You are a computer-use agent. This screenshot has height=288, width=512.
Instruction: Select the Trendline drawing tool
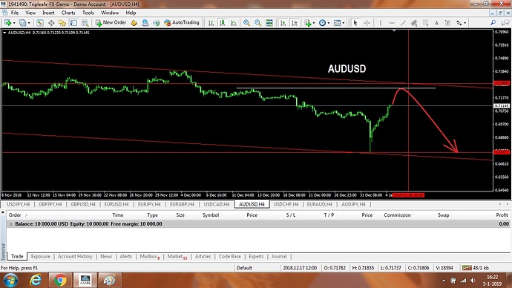(x=403, y=22)
